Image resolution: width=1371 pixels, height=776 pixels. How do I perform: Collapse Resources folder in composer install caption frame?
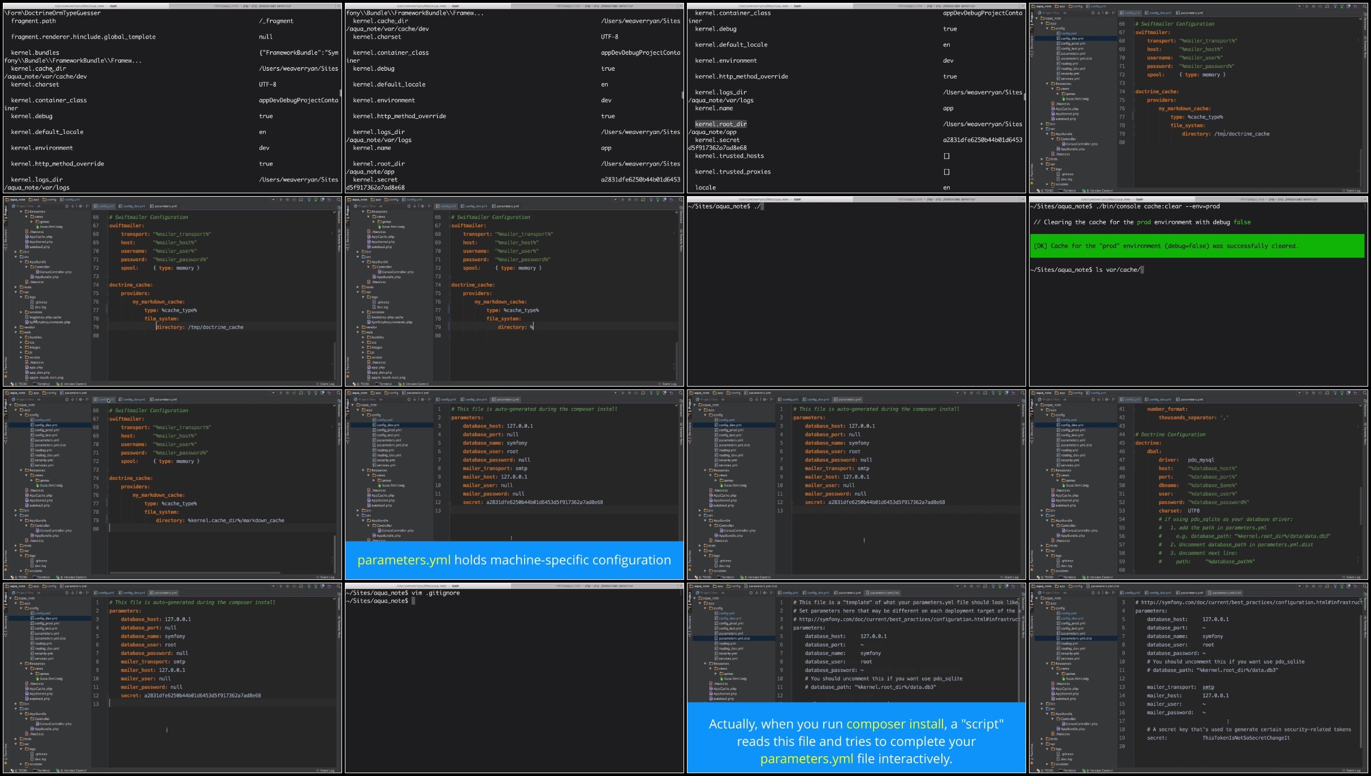point(705,664)
